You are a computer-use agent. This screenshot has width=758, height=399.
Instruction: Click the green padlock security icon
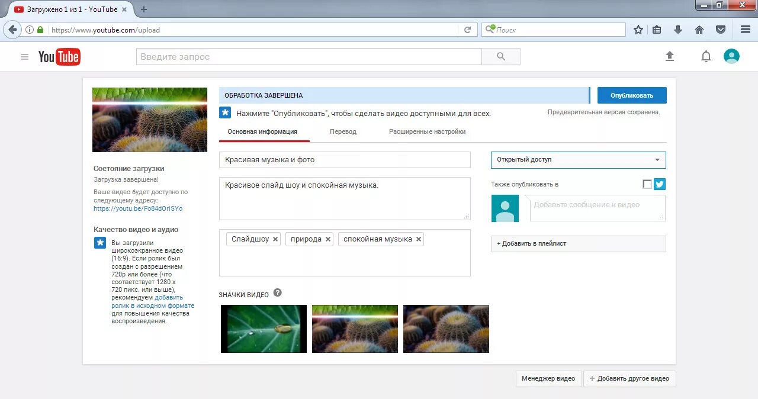point(40,30)
